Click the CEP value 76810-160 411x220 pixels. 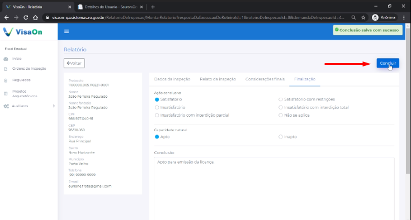(77, 130)
